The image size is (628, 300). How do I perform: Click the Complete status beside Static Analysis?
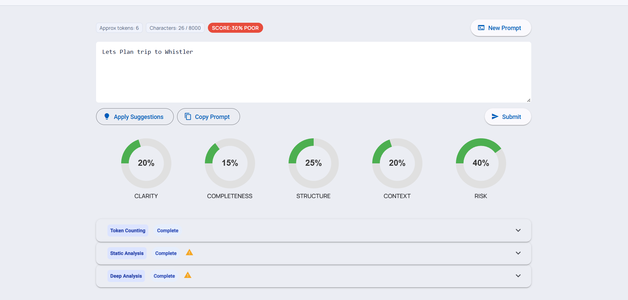pos(166,253)
